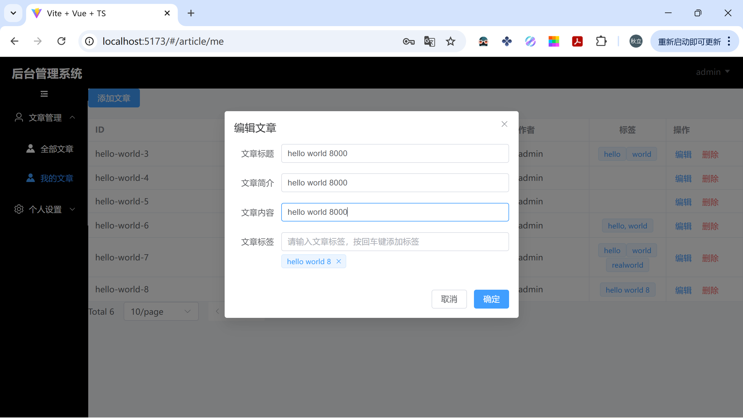
Task: Open the password manager key icon
Action: (x=409, y=42)
